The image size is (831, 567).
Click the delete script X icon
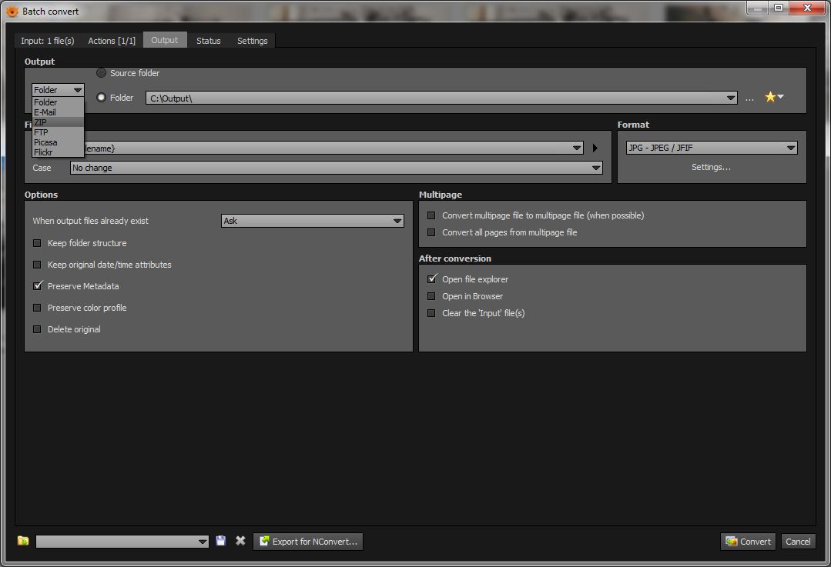coord(240,541)
